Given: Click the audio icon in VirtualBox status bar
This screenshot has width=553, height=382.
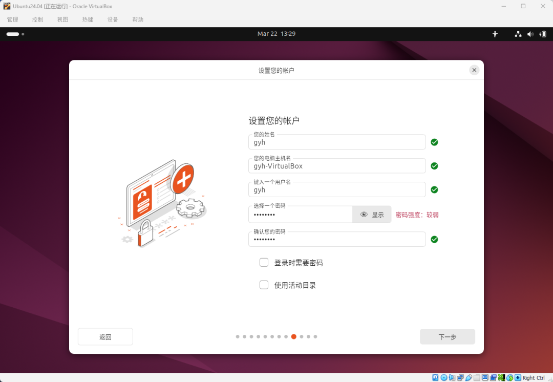Looking at the screenshot, I should click(452, 377).
